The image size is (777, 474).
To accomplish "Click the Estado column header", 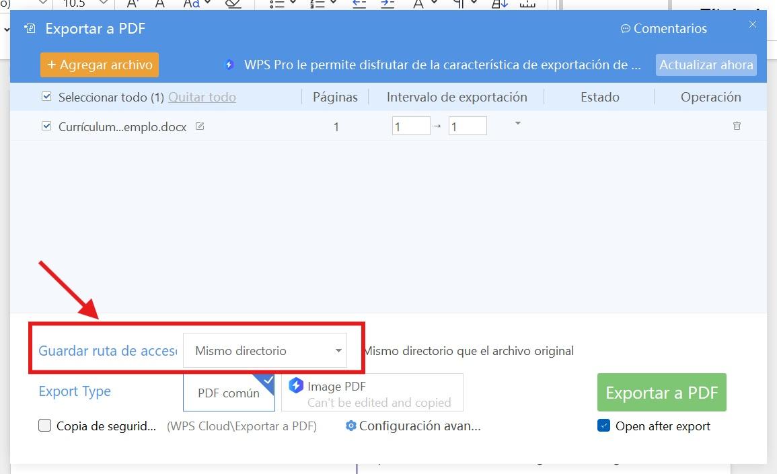I will (x=600, y=97).
